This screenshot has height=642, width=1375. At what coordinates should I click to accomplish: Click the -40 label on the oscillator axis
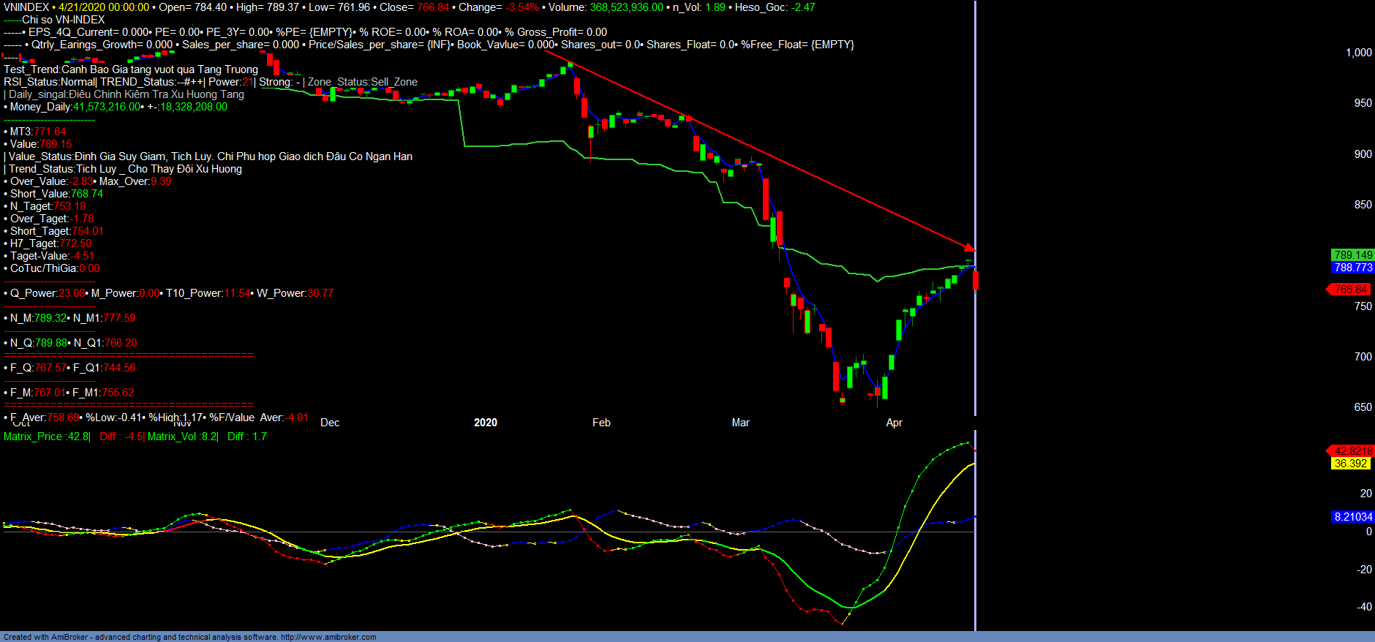coord(1364,607)
